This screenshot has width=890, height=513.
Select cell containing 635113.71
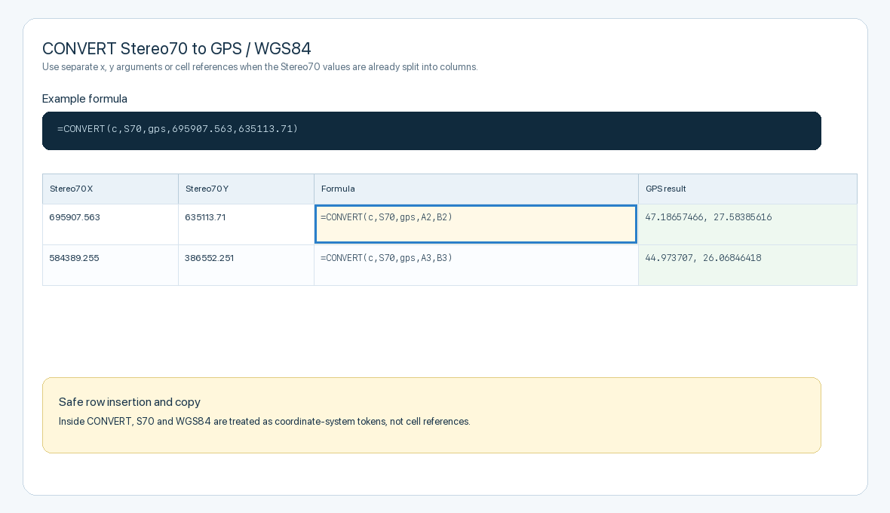[246, 225]
